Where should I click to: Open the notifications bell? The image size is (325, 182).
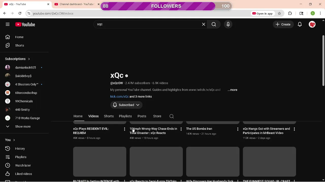tap(300, 24)
